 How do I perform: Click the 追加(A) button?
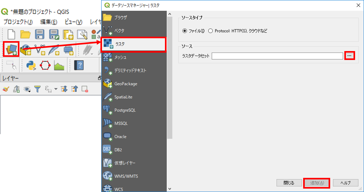coord(317,183)
